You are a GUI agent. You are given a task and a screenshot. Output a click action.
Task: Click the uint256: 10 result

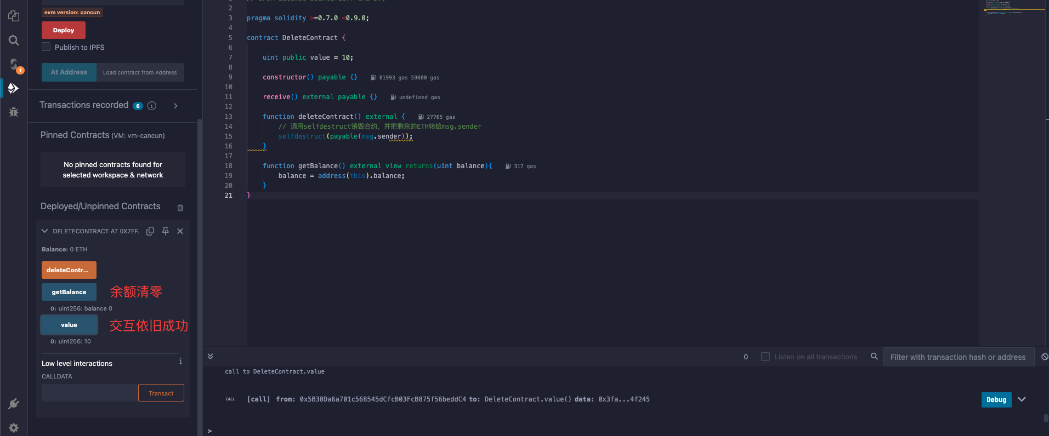(x=71, y=341)
